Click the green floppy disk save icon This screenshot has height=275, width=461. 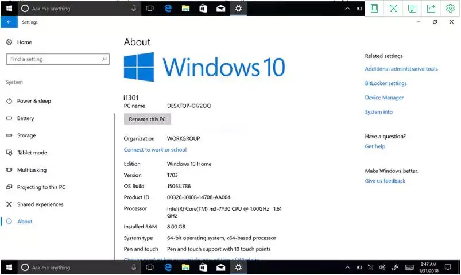pyautogui.click(x=412, y=8)
